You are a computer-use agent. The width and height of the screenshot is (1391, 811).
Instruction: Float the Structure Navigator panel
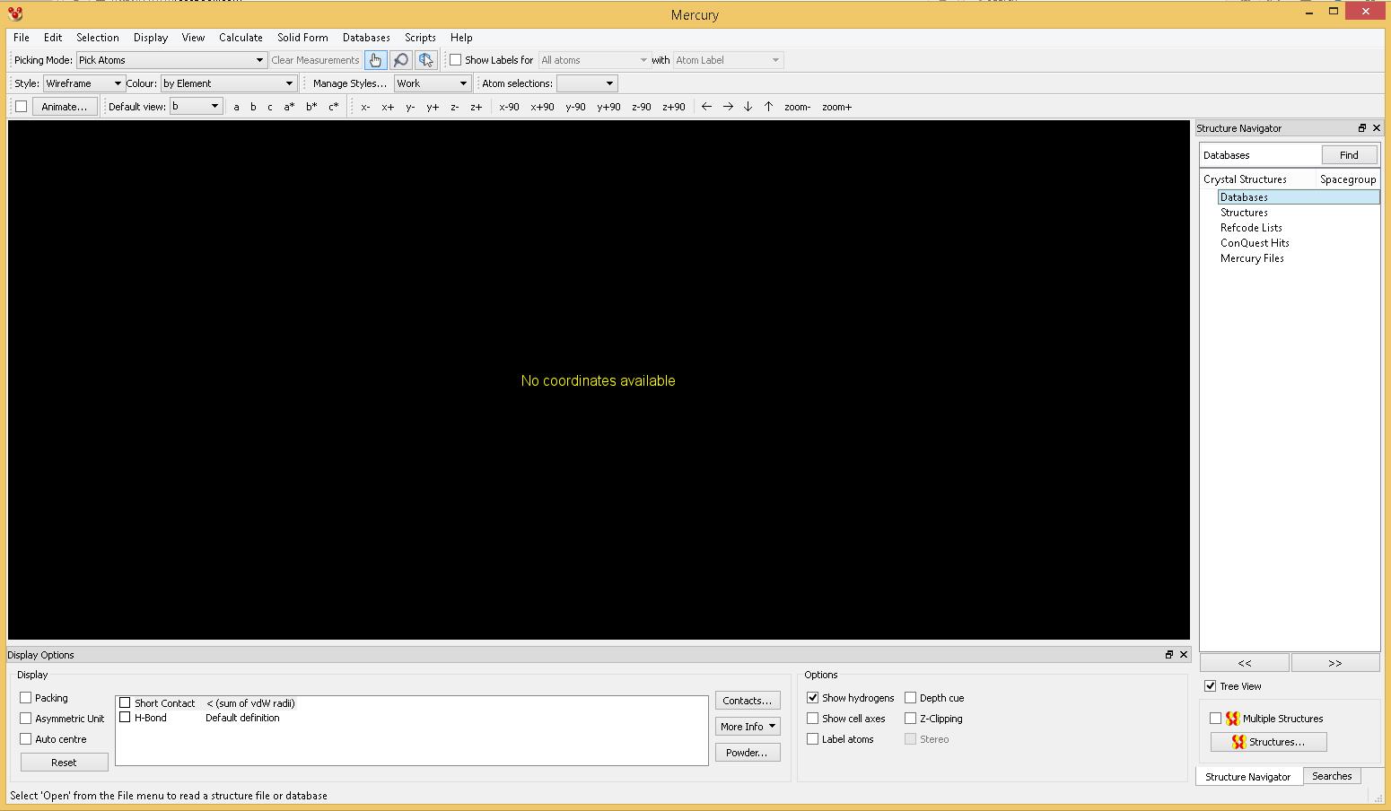pos(1361,128)
